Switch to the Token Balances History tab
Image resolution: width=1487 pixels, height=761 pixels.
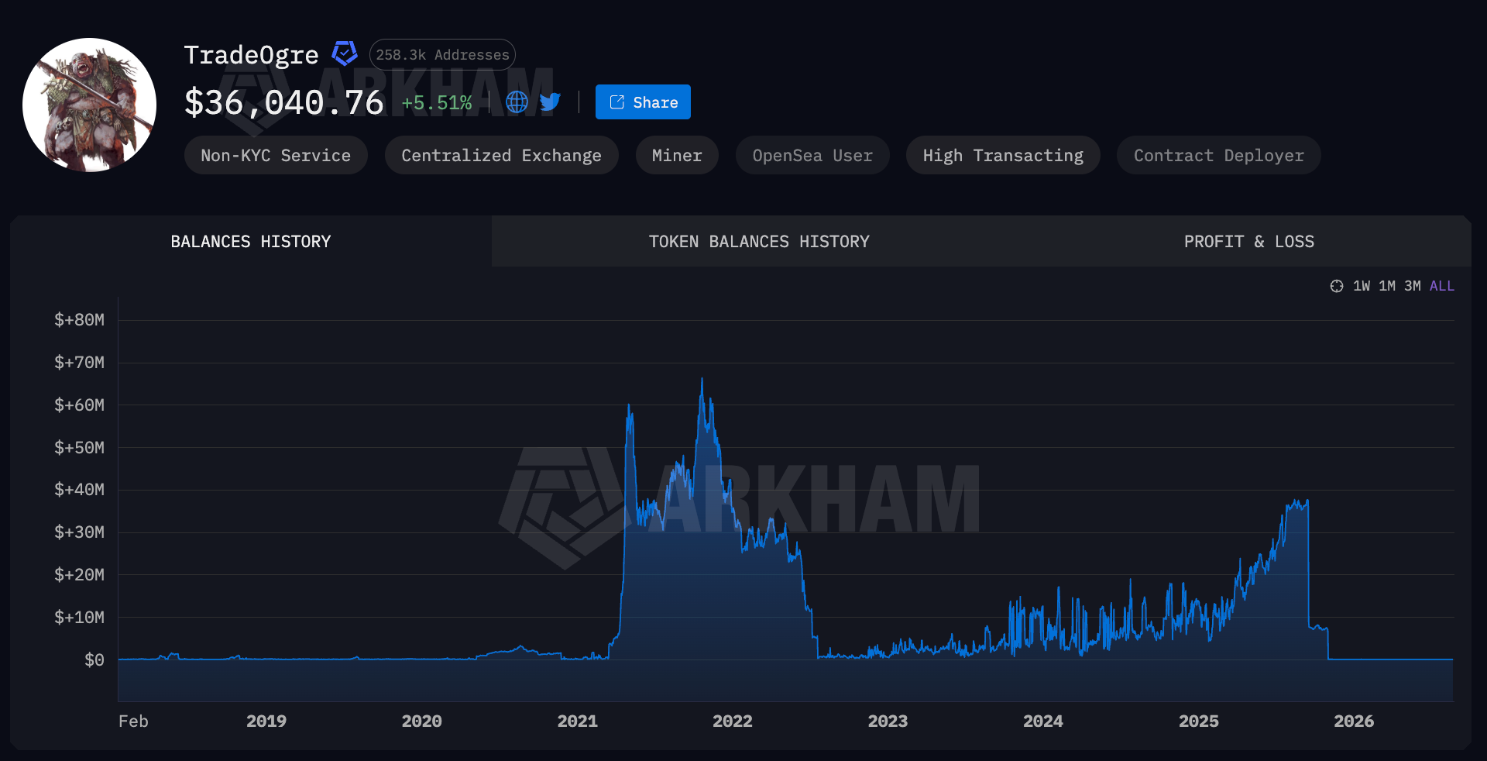click(x=759, y=241)
